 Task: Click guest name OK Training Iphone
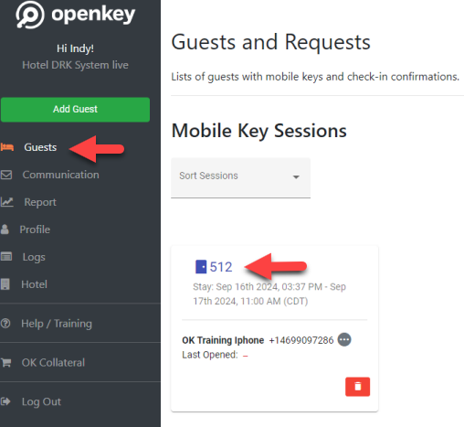[x=223, y=340]
